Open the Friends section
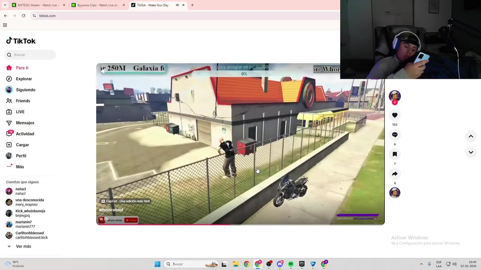The image size is (481, 270). pos(18,101)
